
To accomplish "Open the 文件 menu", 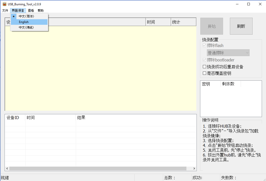I will point(5,11).
